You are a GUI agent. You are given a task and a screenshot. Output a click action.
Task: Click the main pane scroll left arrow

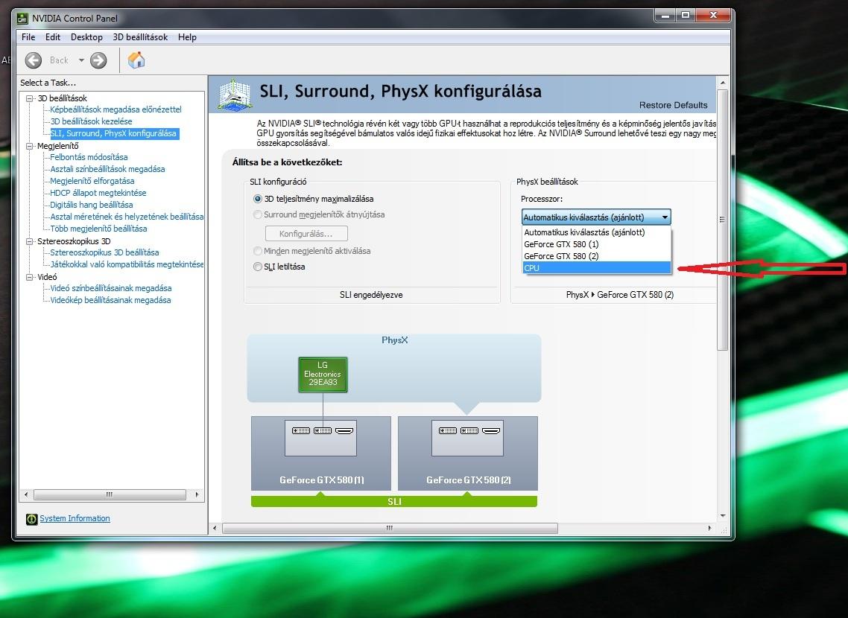pos(215,529)
